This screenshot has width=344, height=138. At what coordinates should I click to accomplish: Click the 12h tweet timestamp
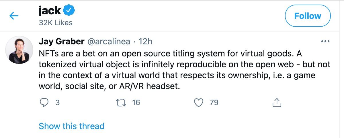(145, 42)
